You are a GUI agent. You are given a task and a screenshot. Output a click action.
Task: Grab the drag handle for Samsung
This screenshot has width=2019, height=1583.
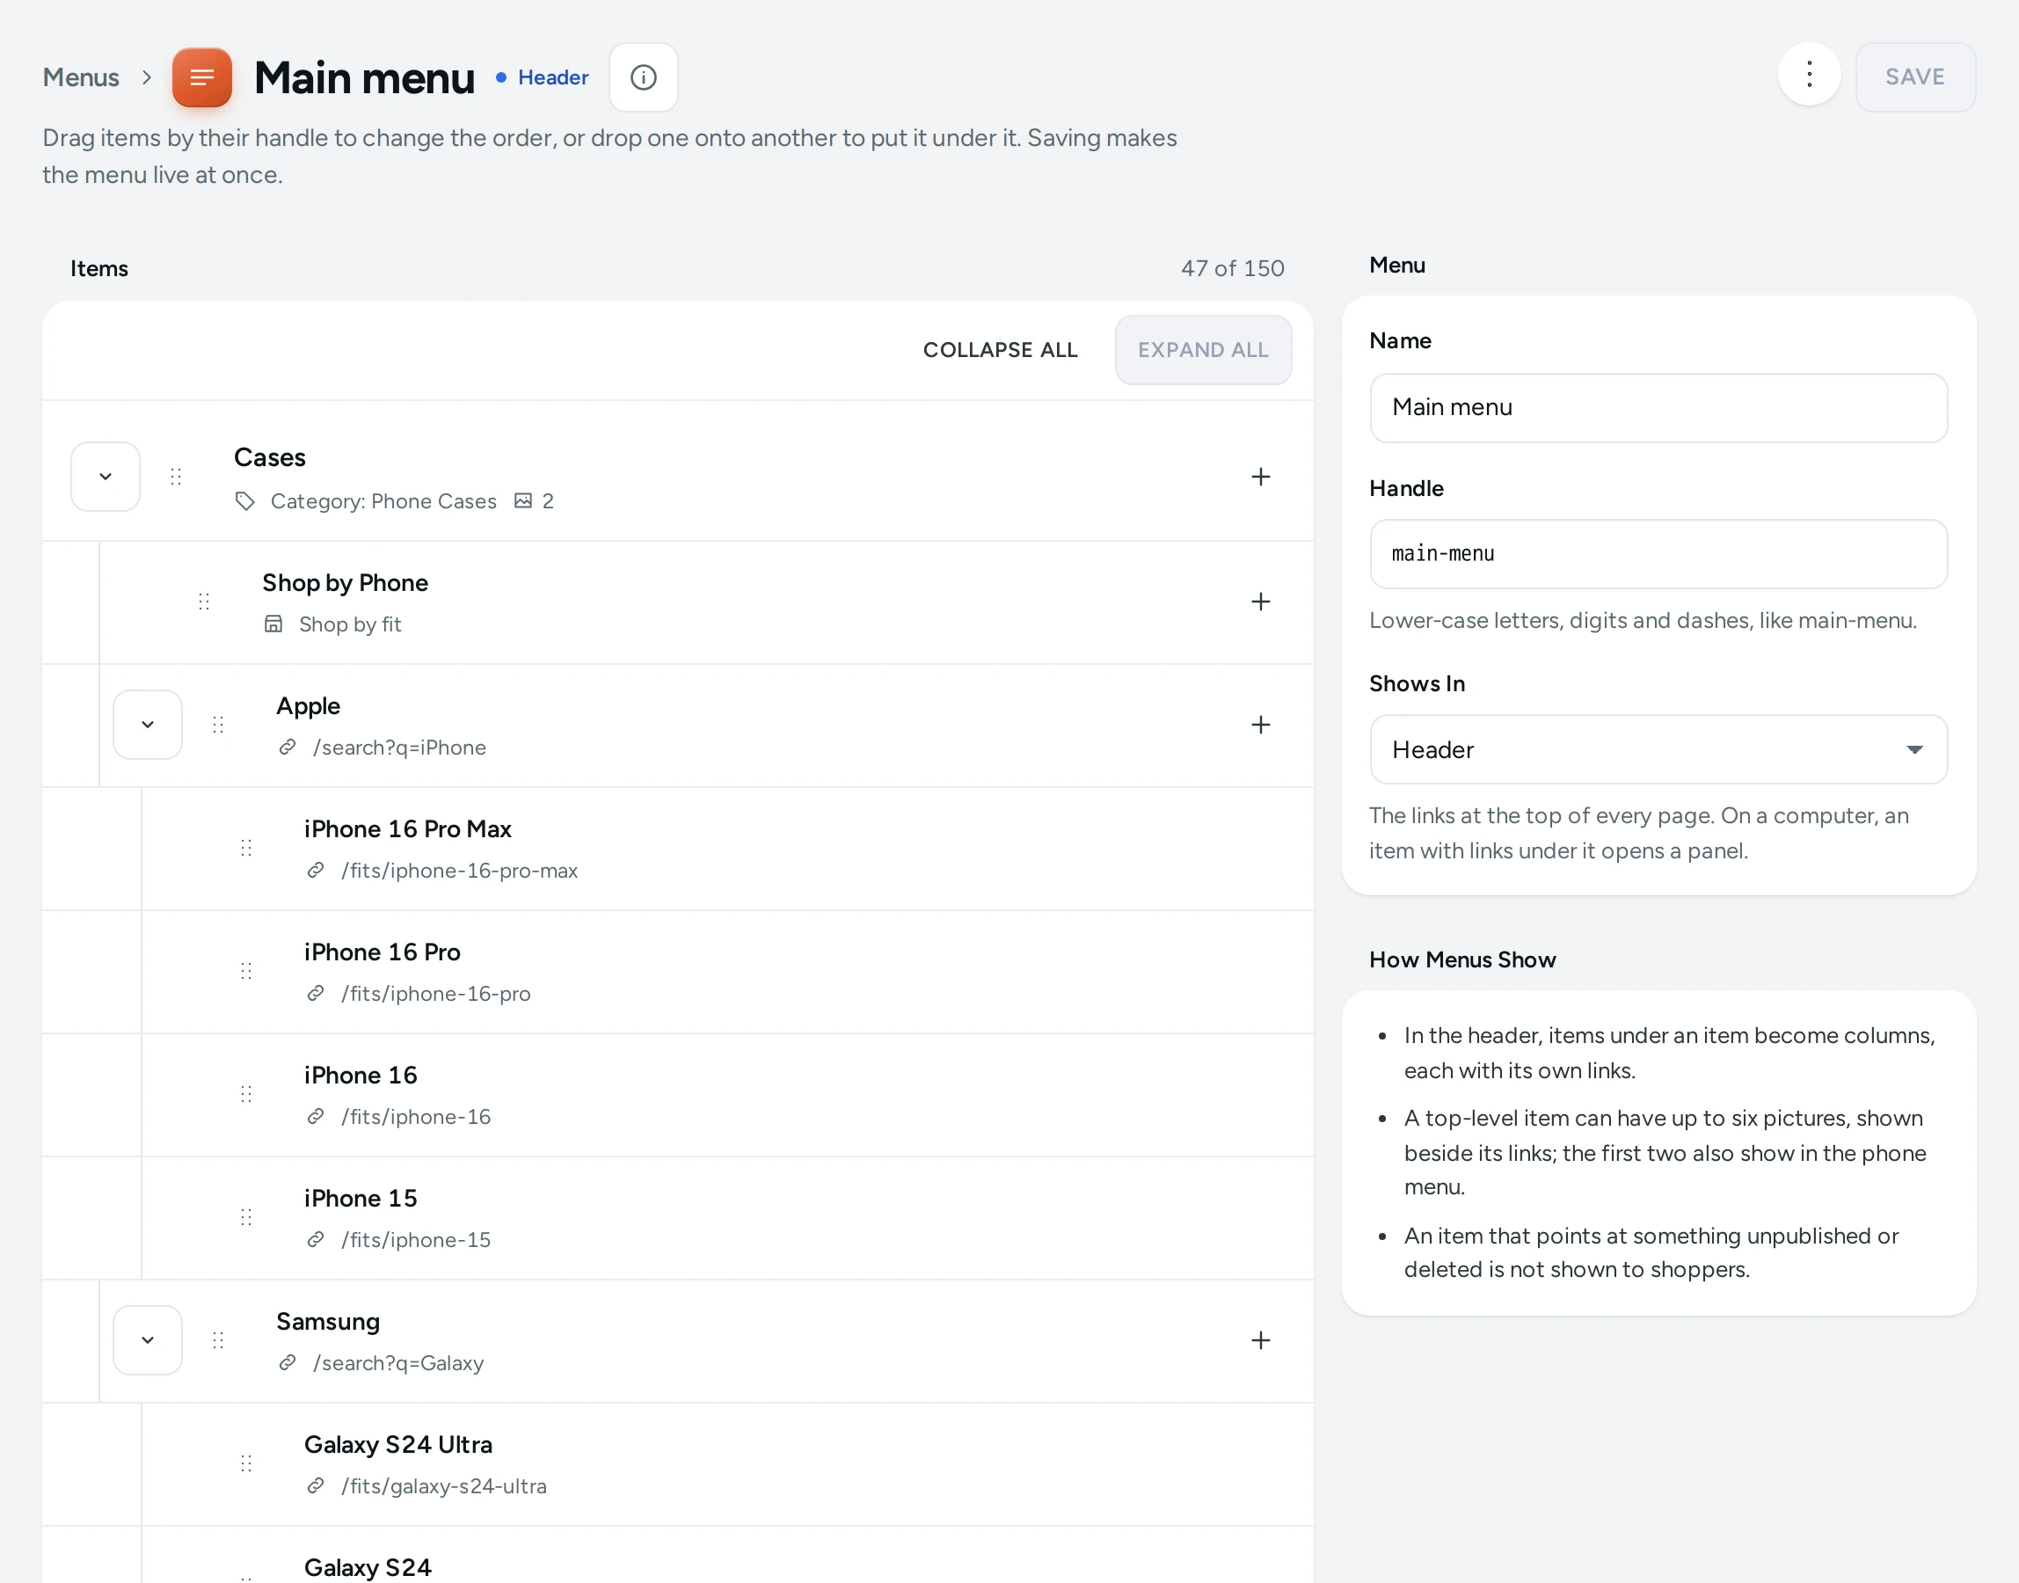point(218,1340)
